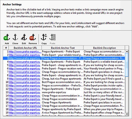Select 'At Praha Expert you'll find a good s...' description
The width and height of the screenshot is (132, 119).
[104, 79]
